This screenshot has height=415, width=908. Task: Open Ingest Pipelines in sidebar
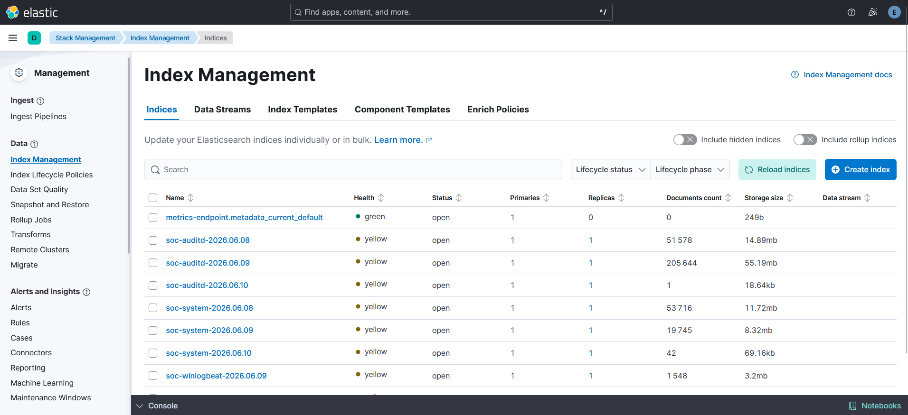point(38,117)
